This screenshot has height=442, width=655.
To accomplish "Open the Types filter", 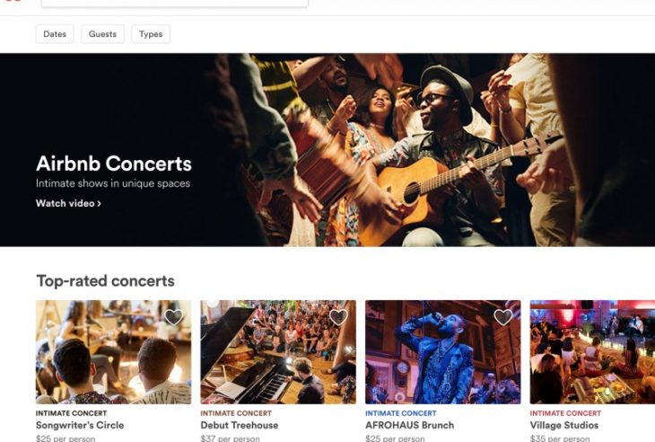I will 151,34.
